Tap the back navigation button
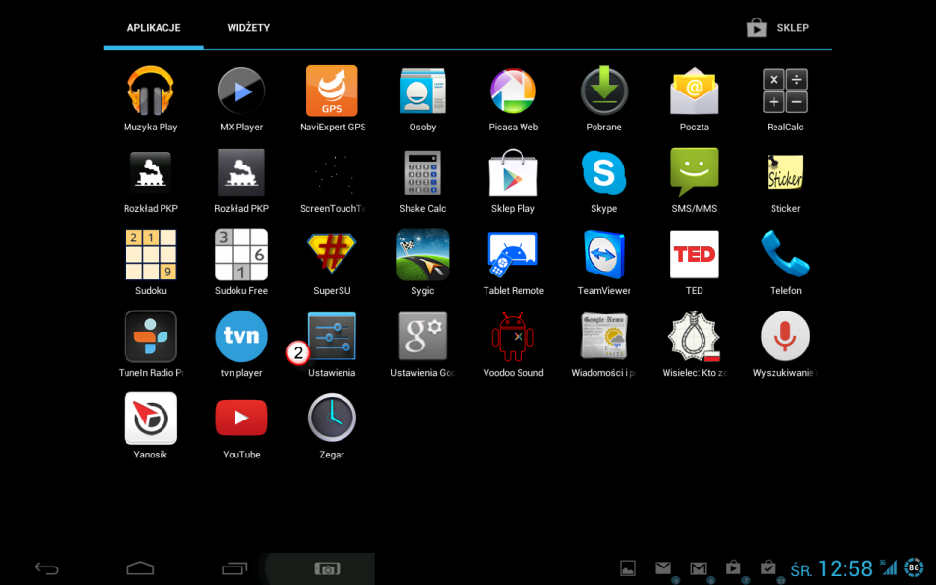Screen dimensions: 936x585 point(47,568)
